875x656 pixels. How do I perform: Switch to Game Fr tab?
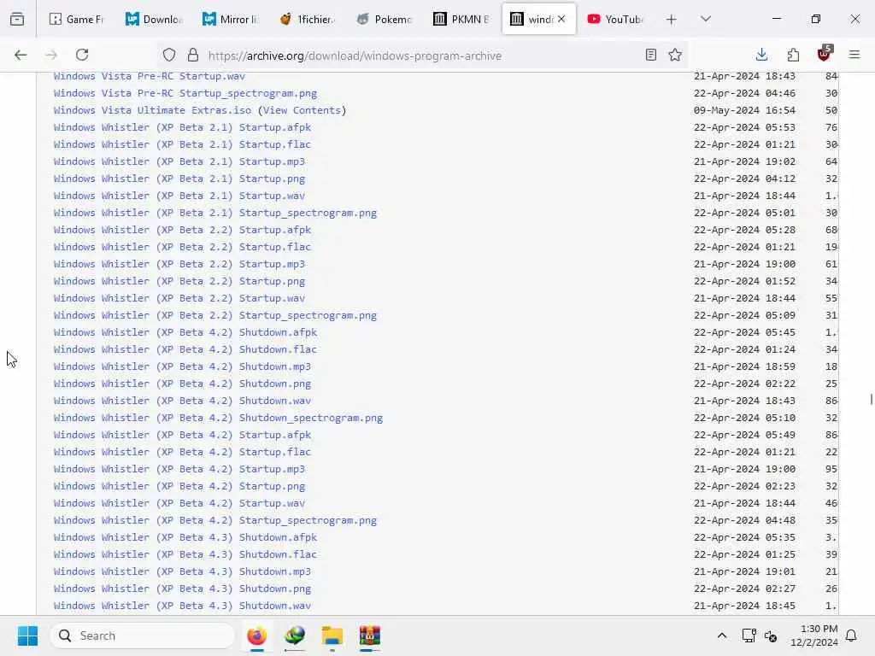coord(76,19)
